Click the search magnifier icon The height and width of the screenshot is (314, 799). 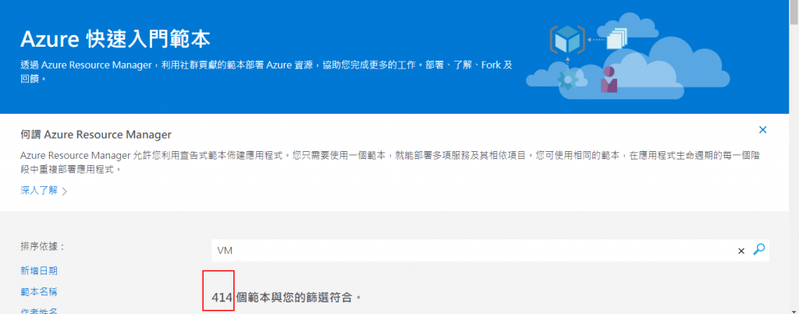click(759, 249)
